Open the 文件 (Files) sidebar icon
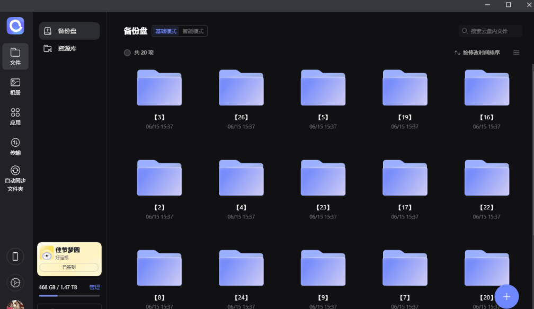The image size is (534, 309). 15,56
